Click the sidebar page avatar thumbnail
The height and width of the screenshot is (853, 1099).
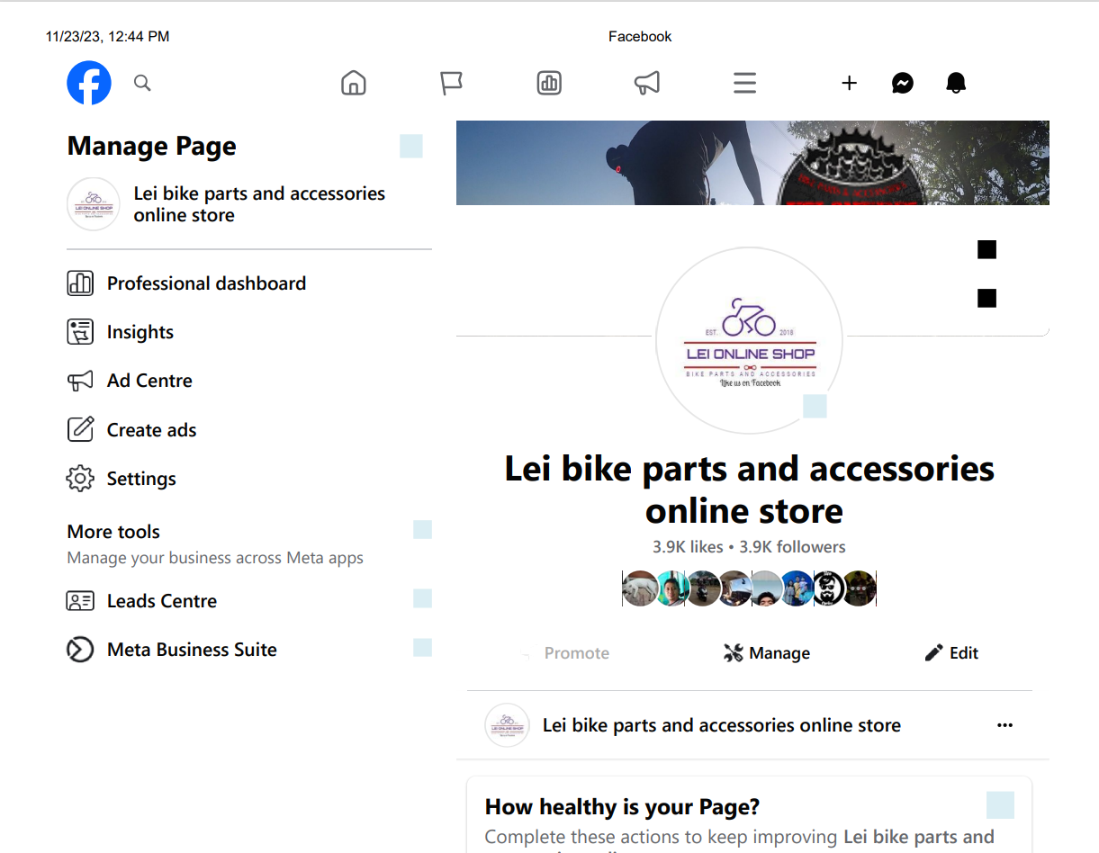94,204
